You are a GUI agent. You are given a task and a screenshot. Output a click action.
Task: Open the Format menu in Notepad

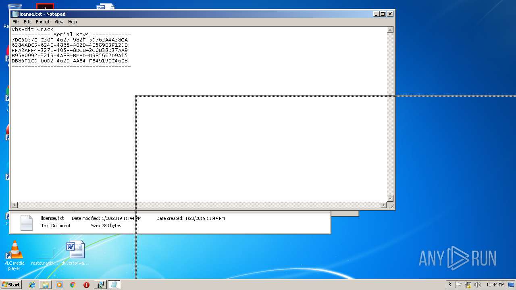(x=43, y=22)
